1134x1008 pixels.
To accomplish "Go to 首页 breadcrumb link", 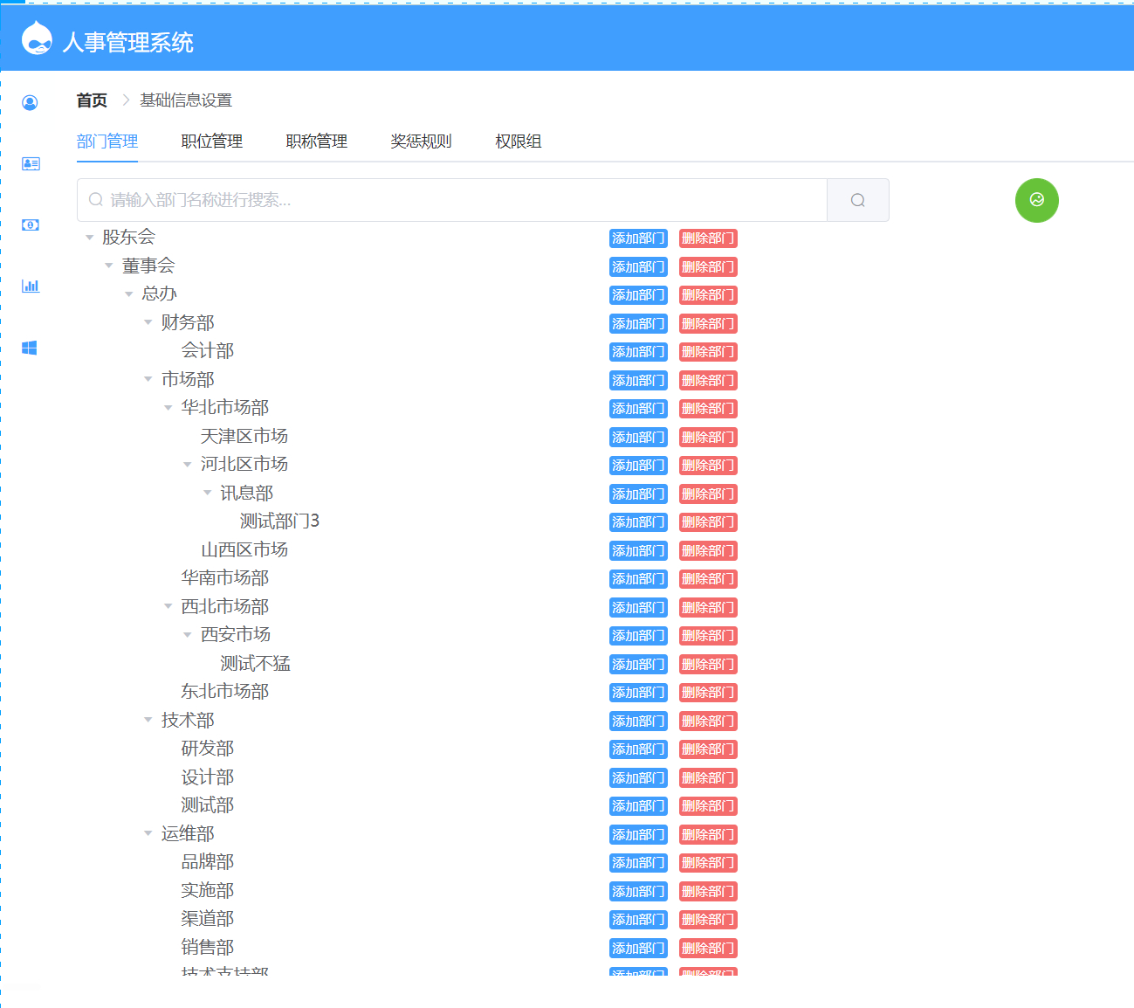I will pyautogui.click(x=92, y=100).
